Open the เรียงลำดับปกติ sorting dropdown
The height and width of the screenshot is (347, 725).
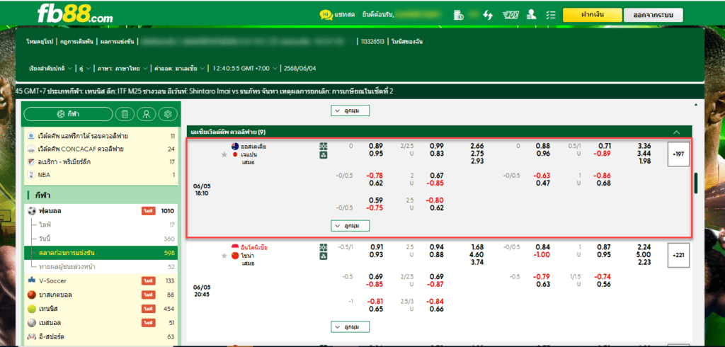click(x=51, y=69)
